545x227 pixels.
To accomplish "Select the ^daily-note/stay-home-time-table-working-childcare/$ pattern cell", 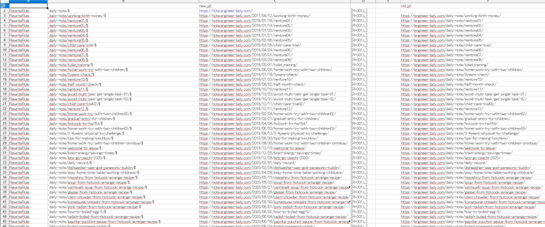I will pyautogui.click(x=123, y=172).
